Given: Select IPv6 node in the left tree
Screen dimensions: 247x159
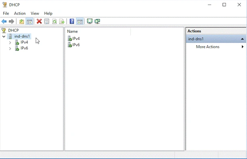Looking at the screenshot, I should [24, 48].
